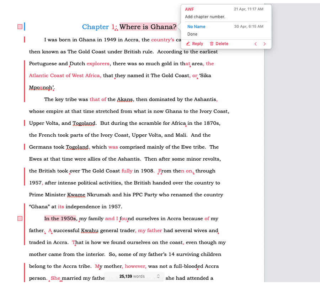Jump to next comment with right chevron
Screen dimensions: 320x285
pos(265,44)
